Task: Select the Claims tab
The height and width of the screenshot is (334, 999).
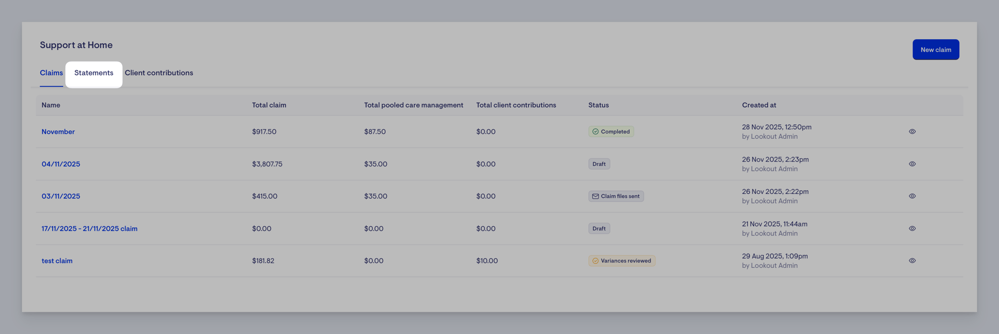Action: tap(51, 73)
